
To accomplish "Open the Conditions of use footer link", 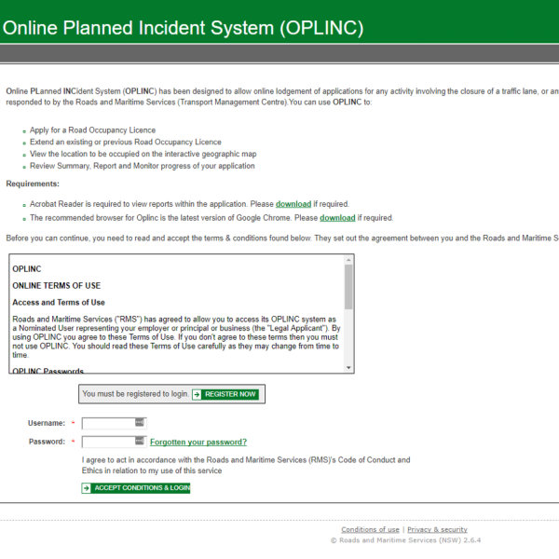I will 370,529.
